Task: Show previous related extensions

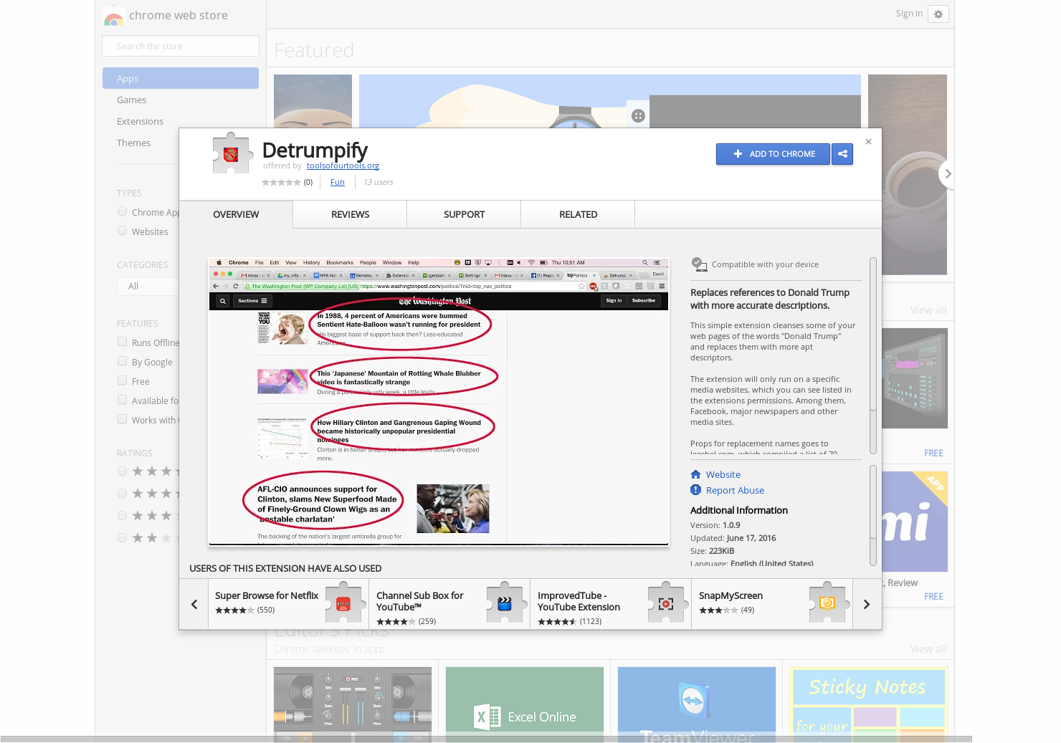Action: (x=194, y=605)
